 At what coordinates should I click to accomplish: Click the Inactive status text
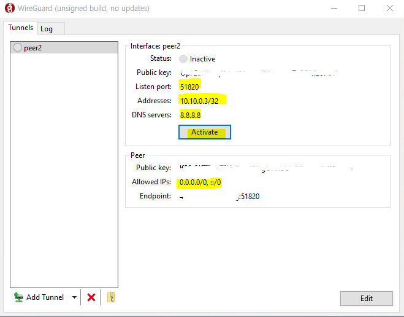click(x=202, y=59)
